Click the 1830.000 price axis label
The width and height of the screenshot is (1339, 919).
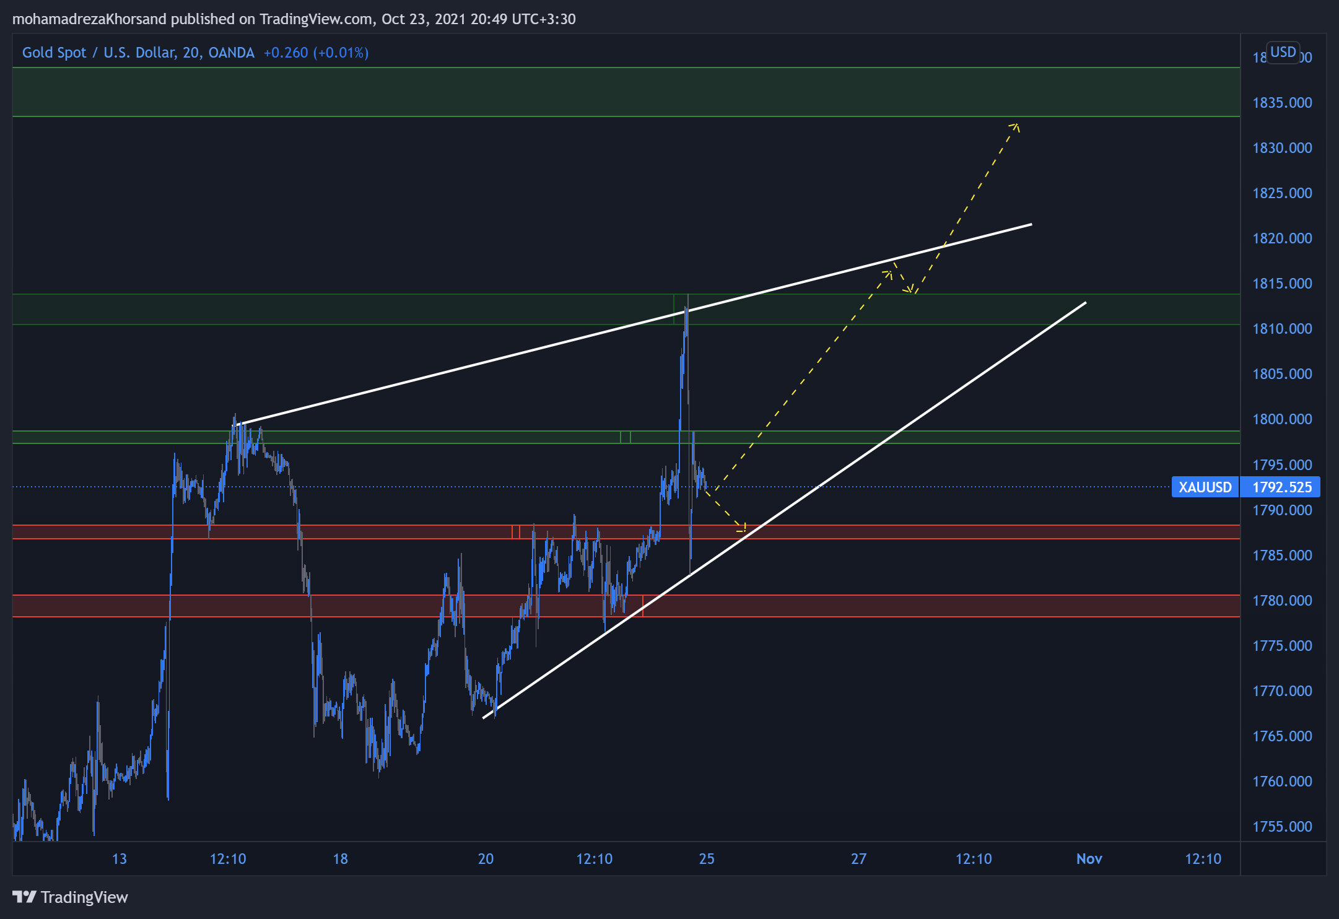coord(1282,148)
